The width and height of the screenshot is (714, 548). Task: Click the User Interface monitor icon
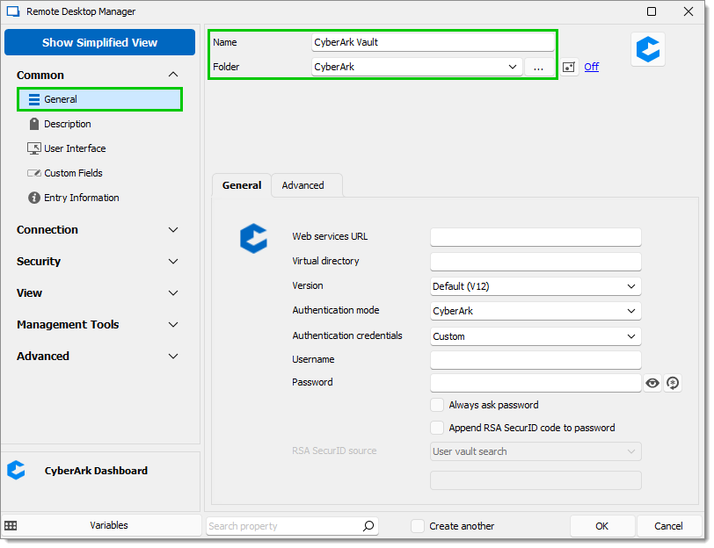point(34,148)
